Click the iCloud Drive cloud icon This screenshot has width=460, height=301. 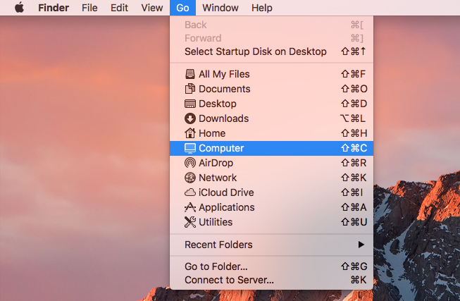tap(189, 192)
